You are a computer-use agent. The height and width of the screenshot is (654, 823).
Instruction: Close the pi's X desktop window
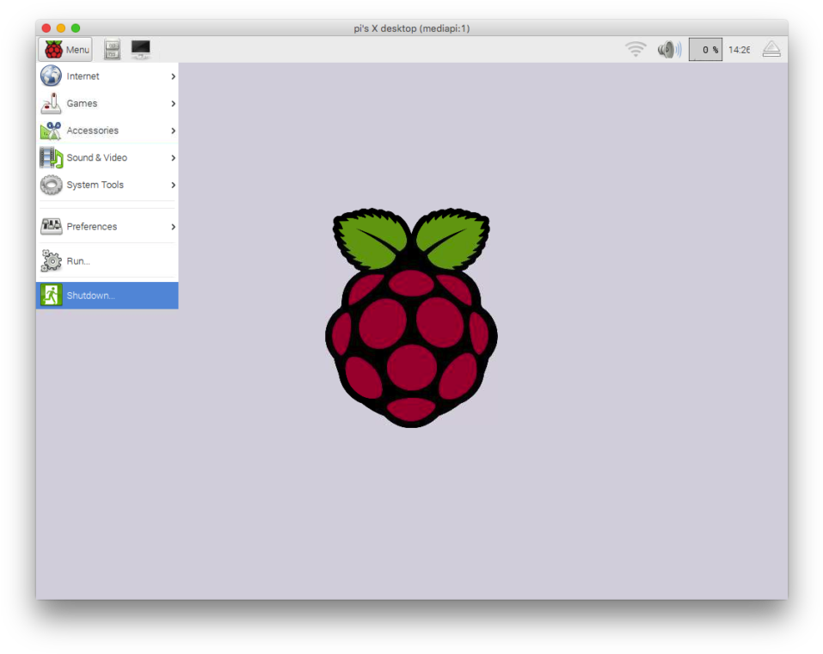(x=46, y=28)
